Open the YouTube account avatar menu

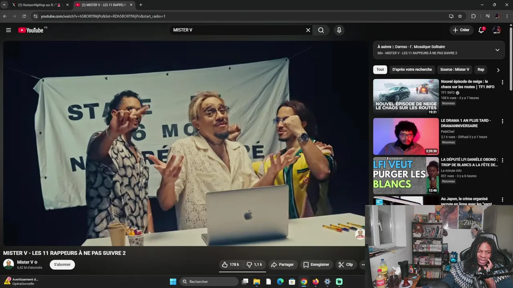pos(497,30)
